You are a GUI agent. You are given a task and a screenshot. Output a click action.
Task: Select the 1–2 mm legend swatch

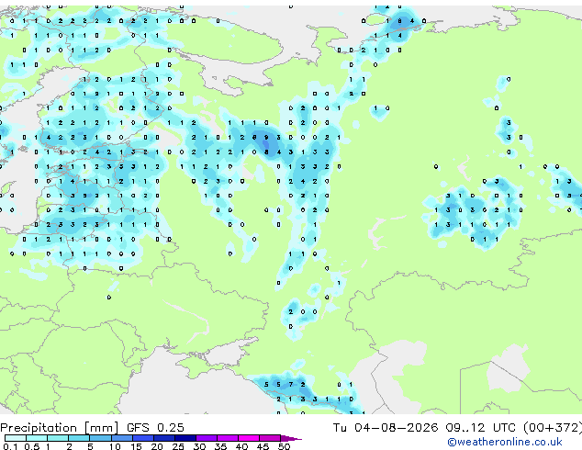tap(58, 438)
